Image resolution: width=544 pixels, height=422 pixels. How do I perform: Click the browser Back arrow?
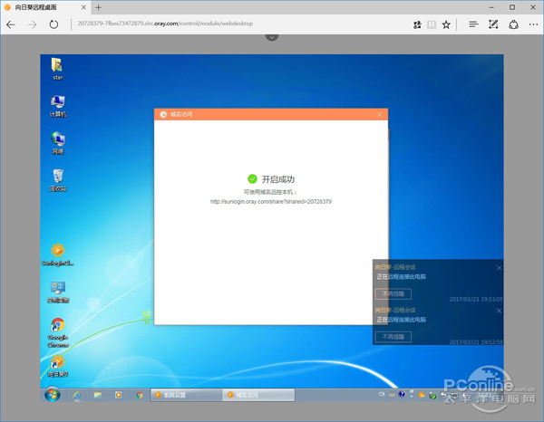[x=11, y=24]
